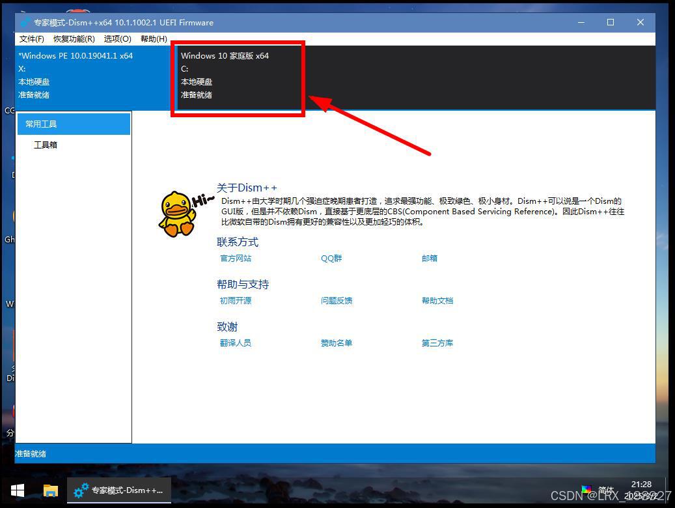Maximize the Dism++ window

[x=611, y=22]
